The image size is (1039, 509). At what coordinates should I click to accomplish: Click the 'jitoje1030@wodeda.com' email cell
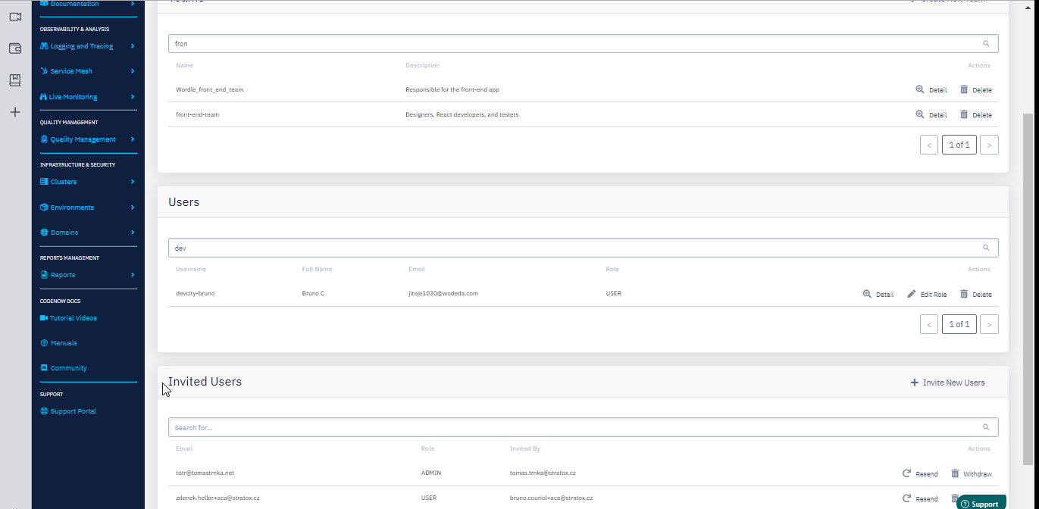coord(443,293)
